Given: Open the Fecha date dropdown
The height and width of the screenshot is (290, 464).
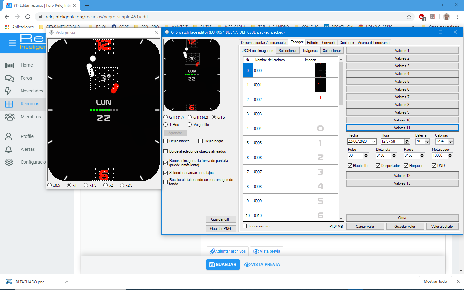Looking at the screenshot, I should (x=374, y=141).
